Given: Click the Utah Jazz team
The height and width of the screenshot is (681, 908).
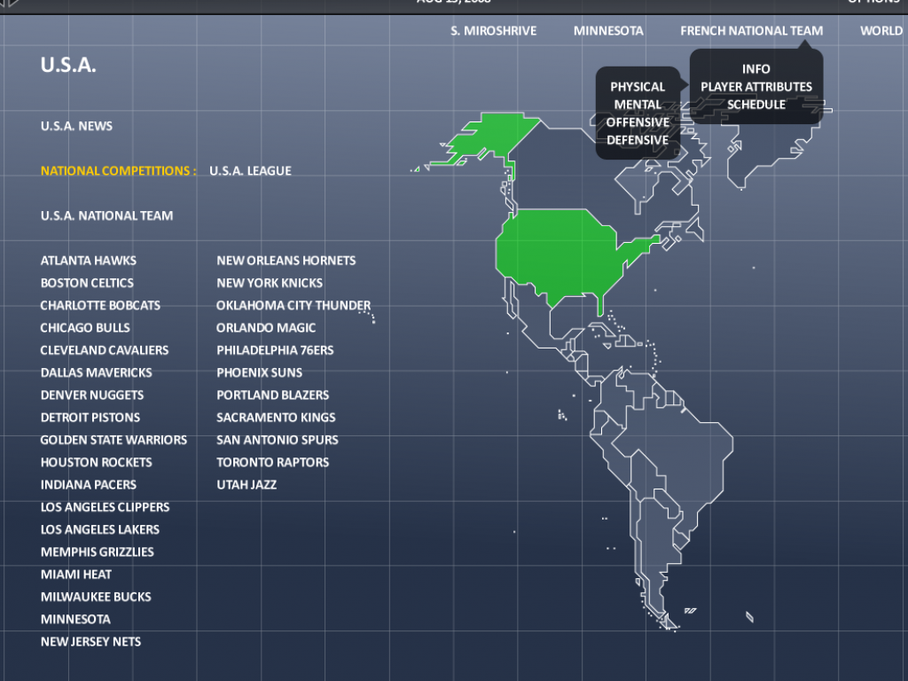Looking at the screenshot, I should click(x=247, y=485).
